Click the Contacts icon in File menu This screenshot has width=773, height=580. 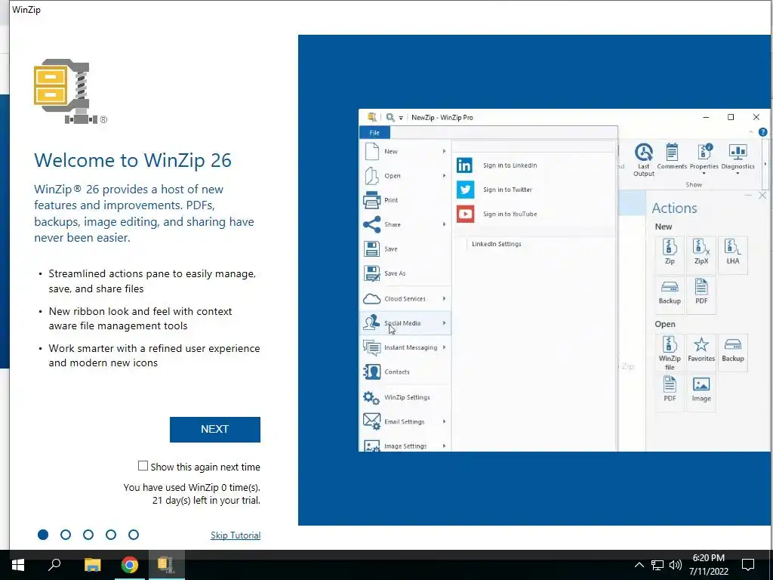point(371,372)
